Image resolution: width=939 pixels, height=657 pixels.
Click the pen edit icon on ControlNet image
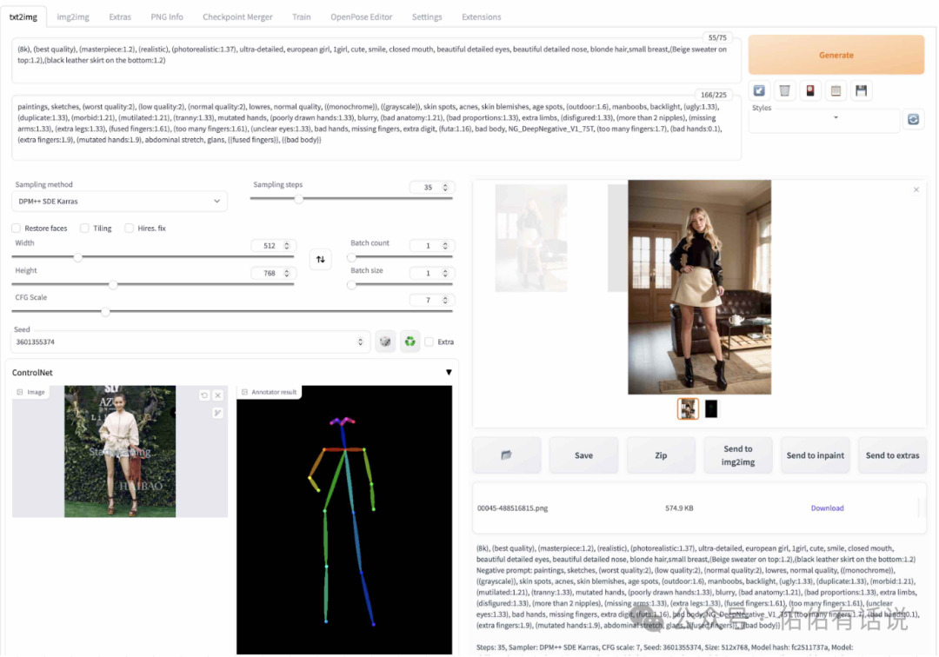pos(218,413)
